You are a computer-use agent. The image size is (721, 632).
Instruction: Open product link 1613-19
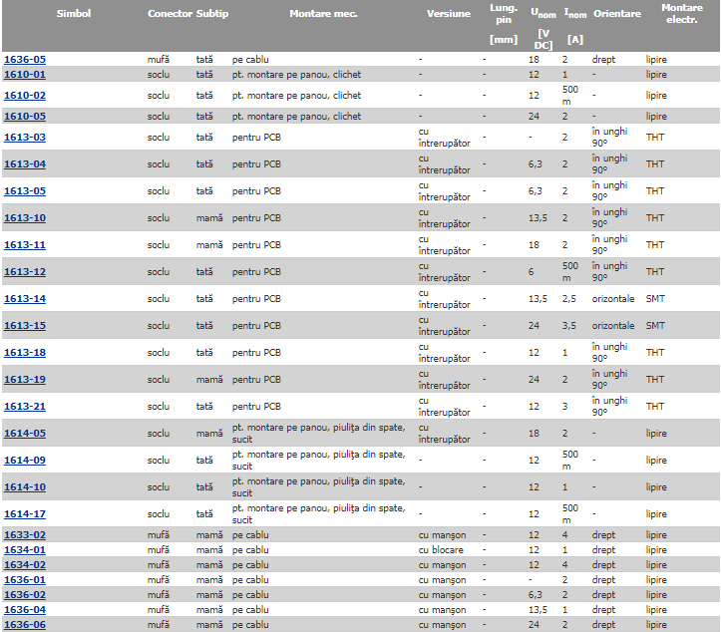[x=25, y=380]
